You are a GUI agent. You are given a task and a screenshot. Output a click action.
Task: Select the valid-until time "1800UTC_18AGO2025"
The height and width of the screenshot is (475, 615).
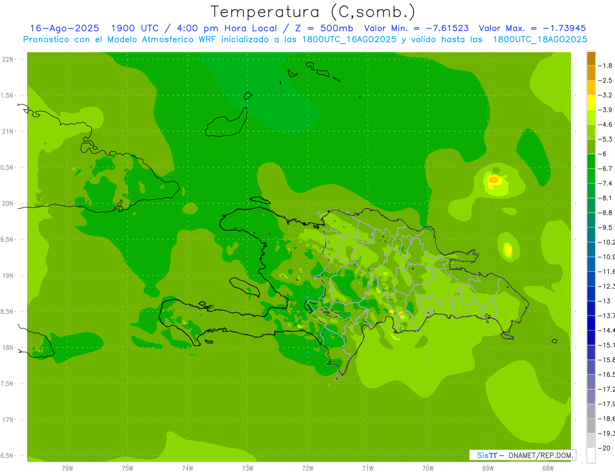[x=540, y=39]
